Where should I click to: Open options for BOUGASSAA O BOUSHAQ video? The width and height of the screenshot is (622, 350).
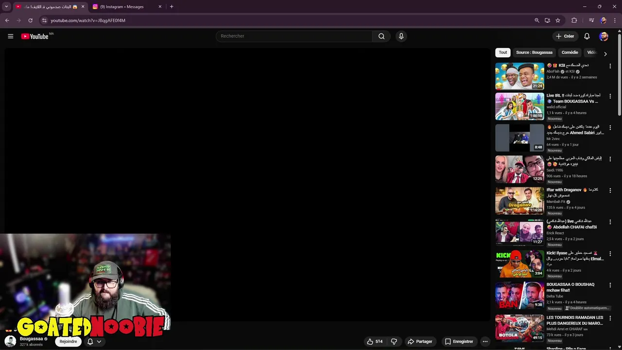point(610,285)
